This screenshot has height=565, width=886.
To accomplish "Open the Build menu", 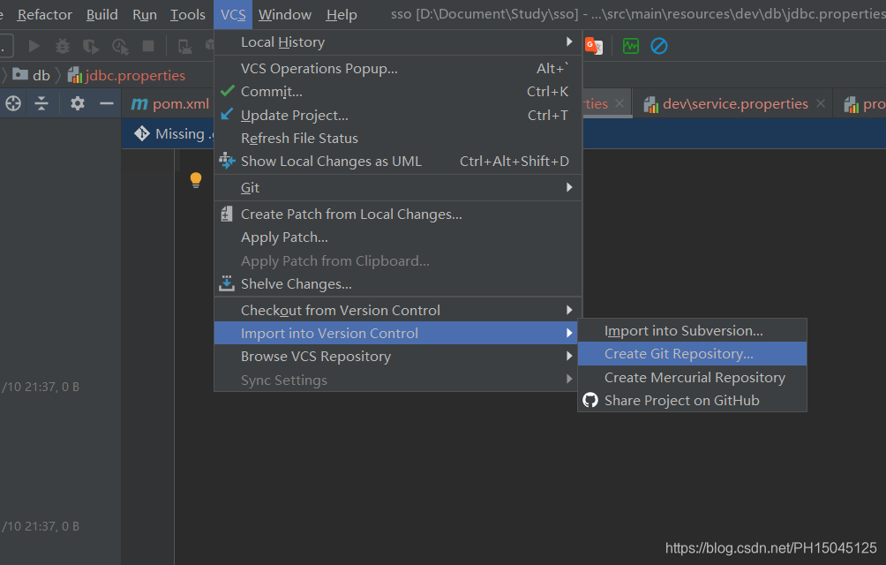I will (x=101, y=15).
